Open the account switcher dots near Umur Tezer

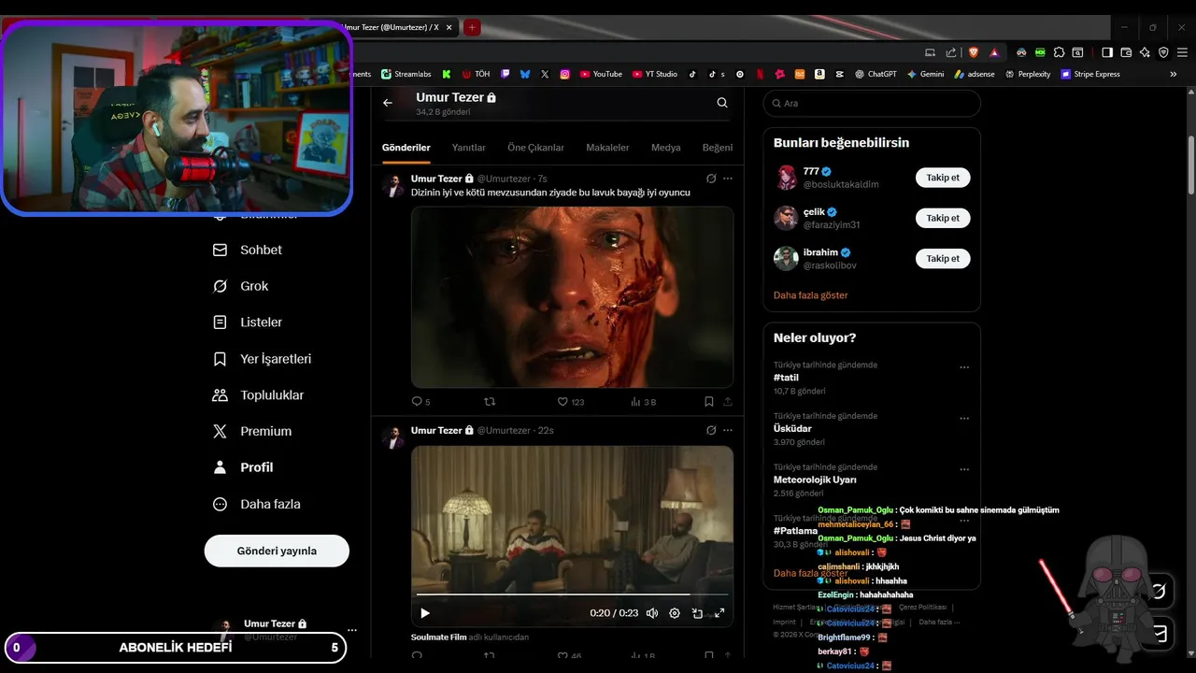pos(352,630)
